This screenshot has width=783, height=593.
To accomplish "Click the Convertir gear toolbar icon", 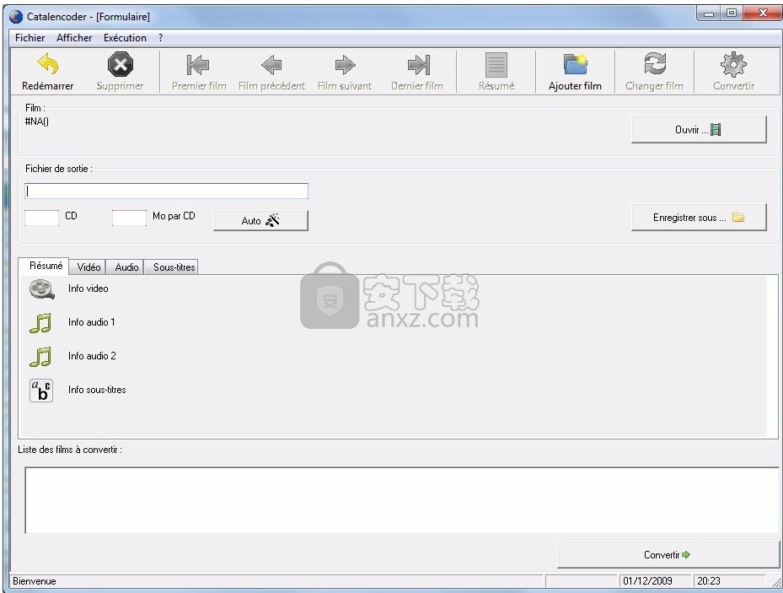I will point(733,64).
